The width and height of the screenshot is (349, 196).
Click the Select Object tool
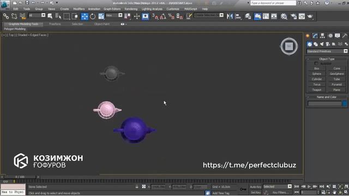(x=50, y=16)
